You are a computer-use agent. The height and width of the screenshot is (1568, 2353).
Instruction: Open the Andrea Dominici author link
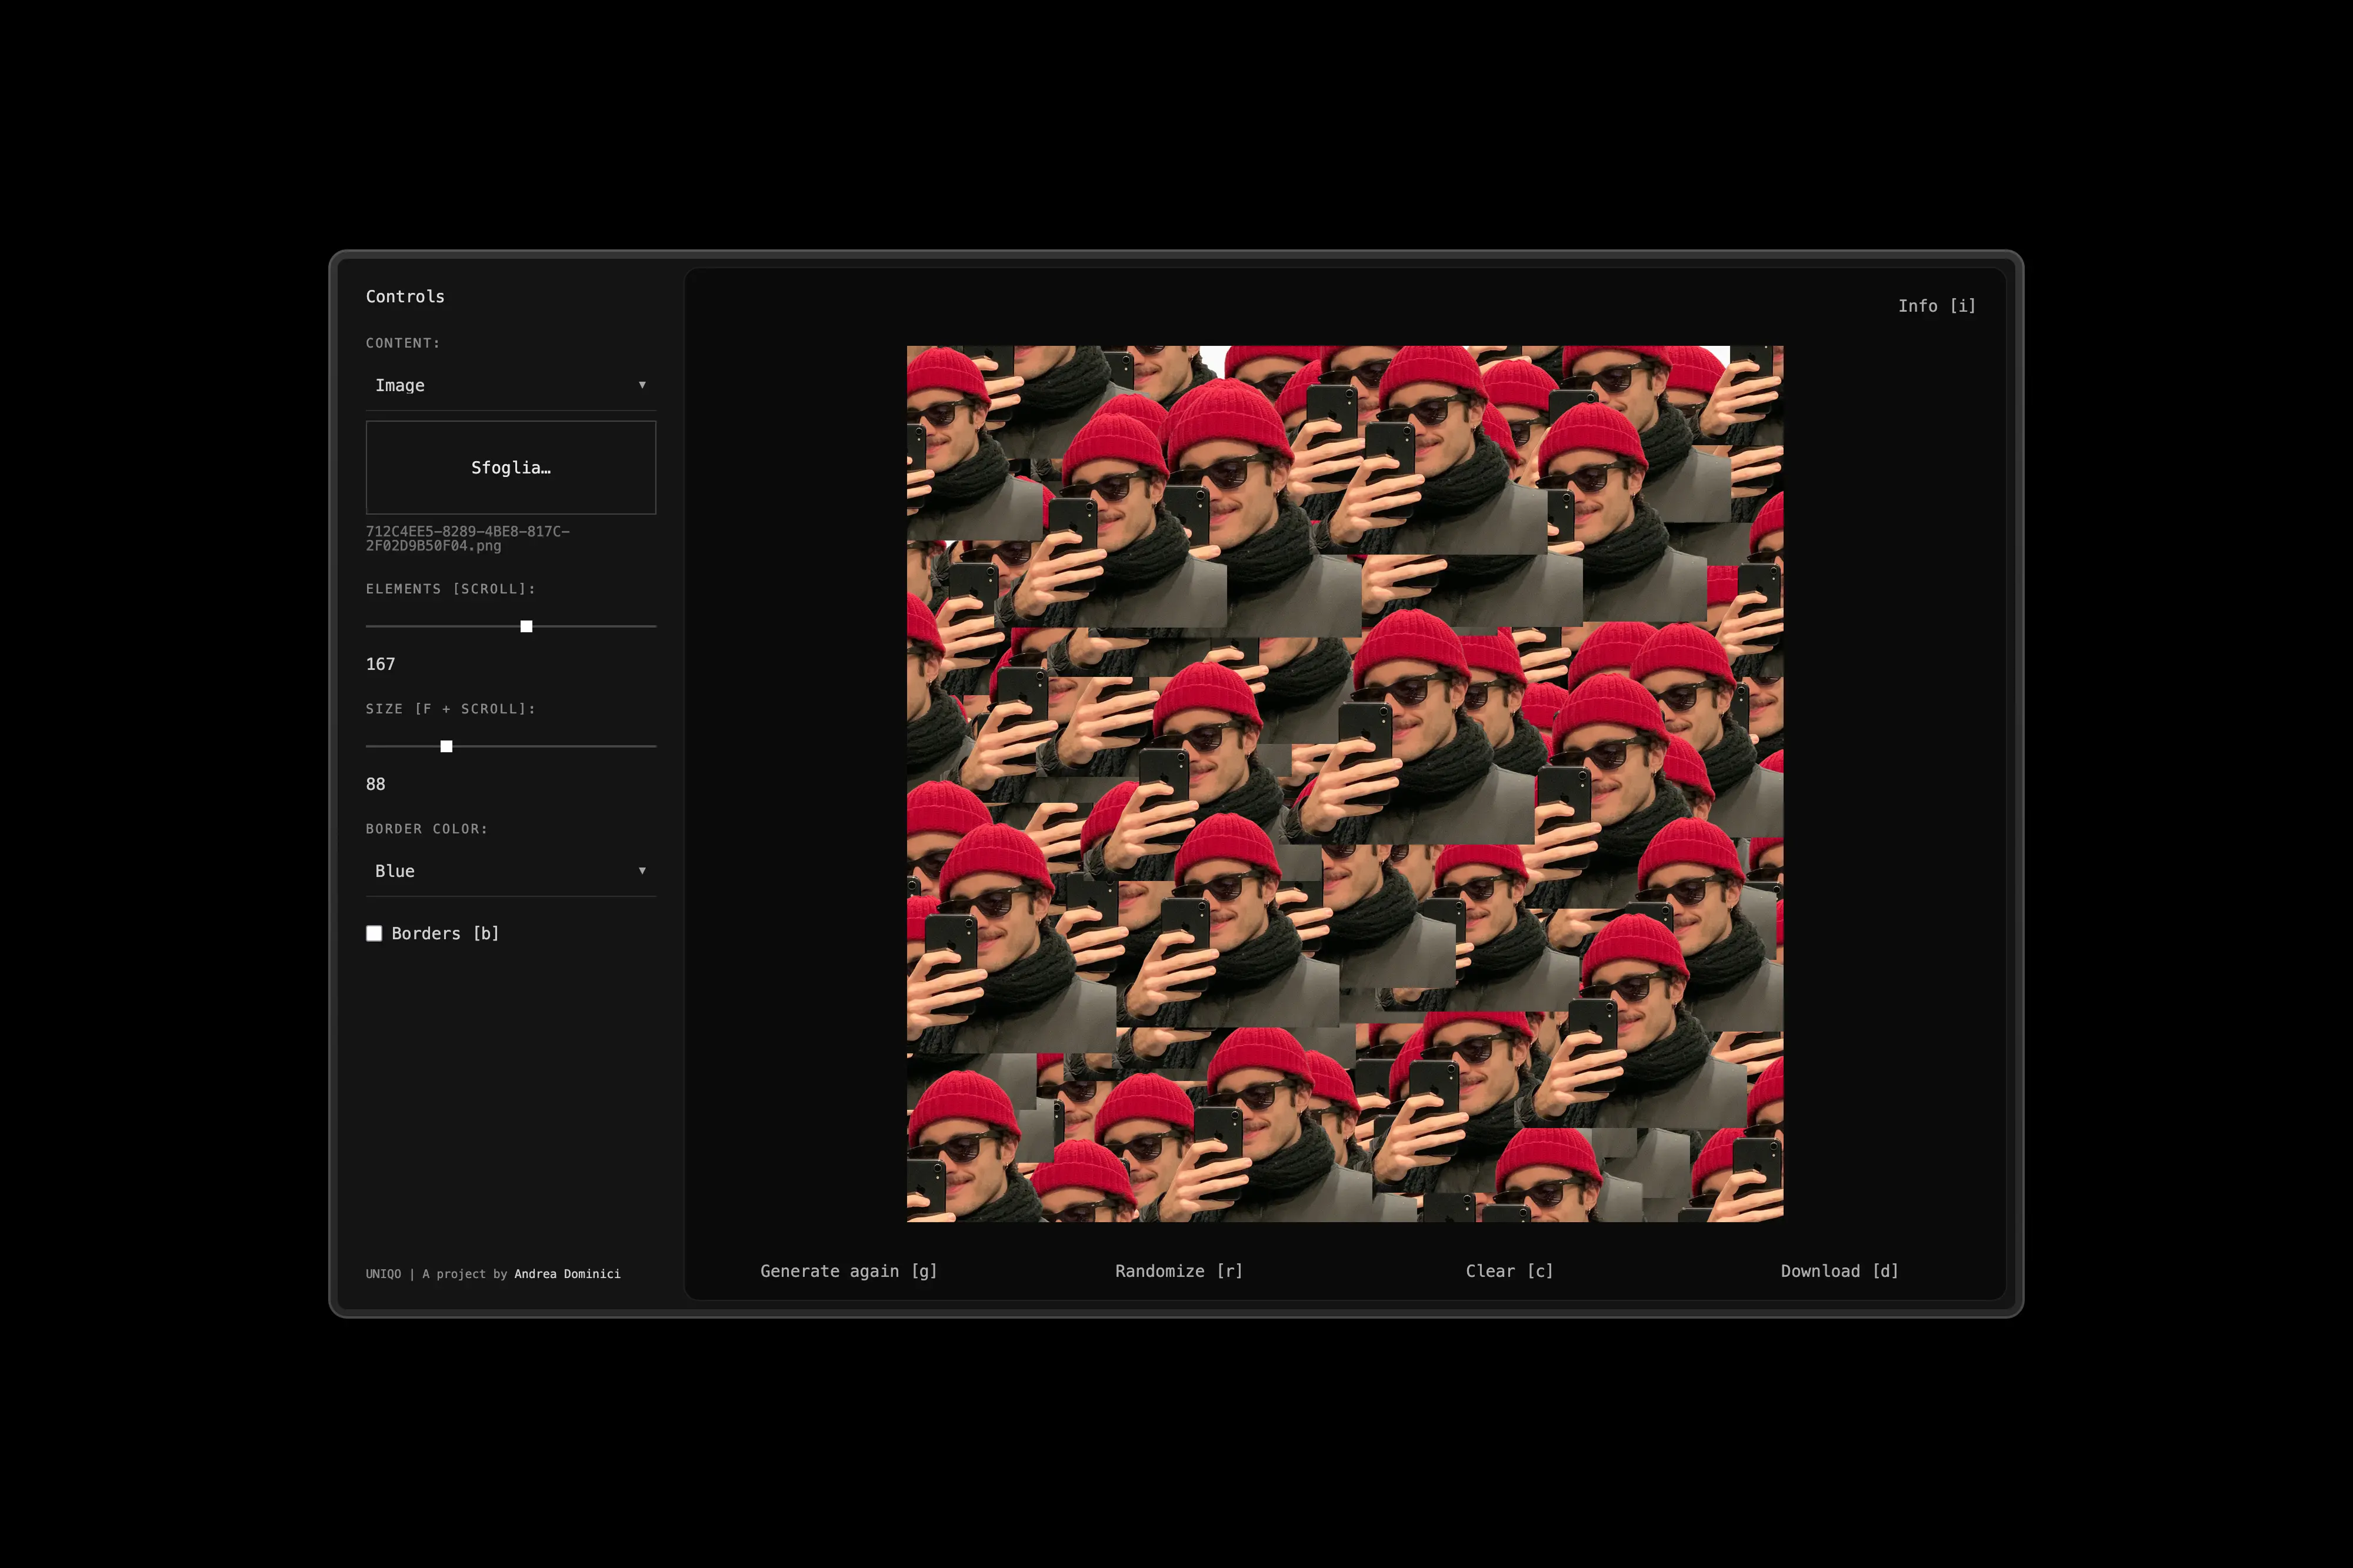click(567, 1274)
